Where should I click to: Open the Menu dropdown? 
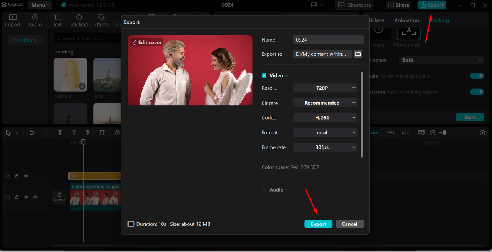click(x=41, y=5)
